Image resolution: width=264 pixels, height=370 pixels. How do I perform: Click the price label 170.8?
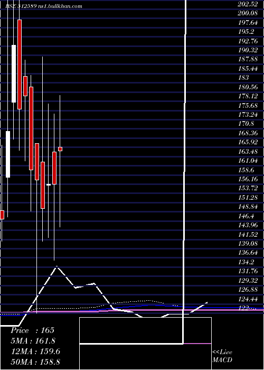(246, 124)
